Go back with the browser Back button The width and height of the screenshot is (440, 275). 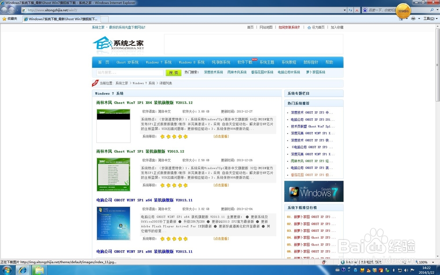[4, 10]
